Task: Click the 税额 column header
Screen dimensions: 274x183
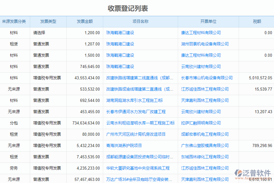Action: click(257, 21)
